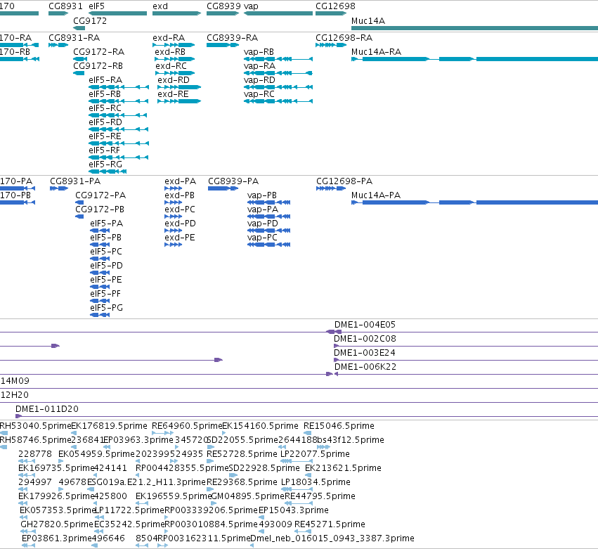Click transcript CG8931-RA
The height and width of the screenshot is (549, 598).
[74, 38]
